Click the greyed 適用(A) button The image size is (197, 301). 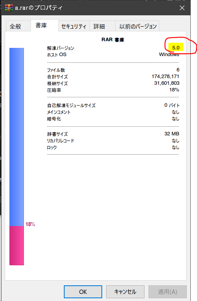[168, 292]
